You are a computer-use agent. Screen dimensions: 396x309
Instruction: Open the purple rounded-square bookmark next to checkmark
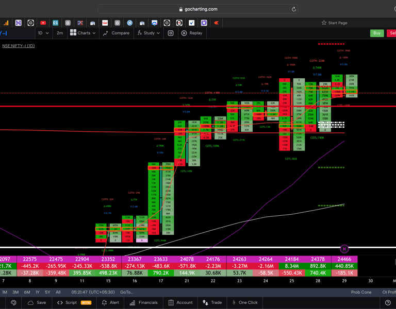204,23
